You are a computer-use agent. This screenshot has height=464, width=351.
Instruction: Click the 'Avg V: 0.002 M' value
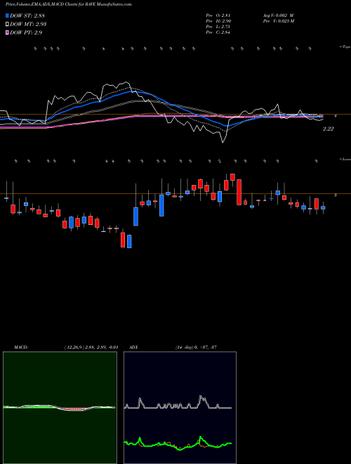click(x=278, y=15)
